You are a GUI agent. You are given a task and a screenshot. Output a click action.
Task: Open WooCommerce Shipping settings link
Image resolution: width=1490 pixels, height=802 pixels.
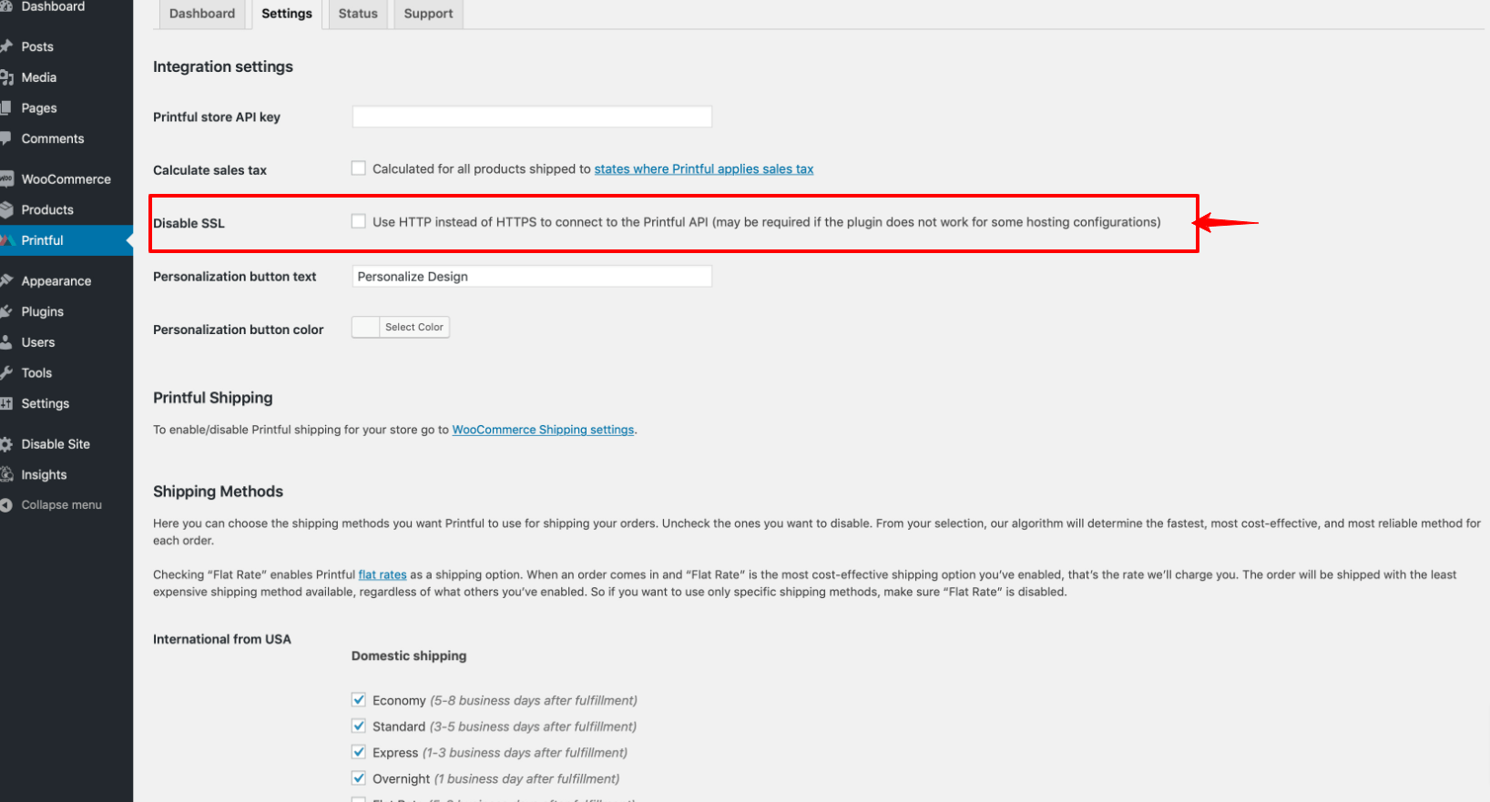pyautogui.click(x=543, y=430)
